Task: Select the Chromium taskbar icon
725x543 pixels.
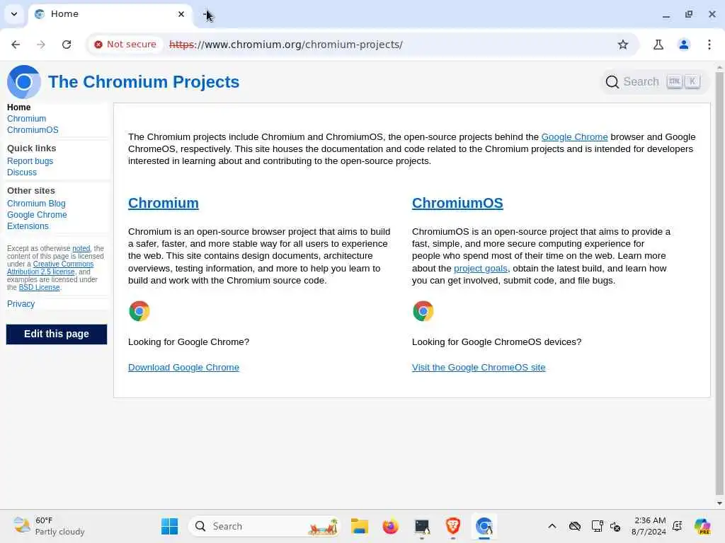Action: (484, 526)
